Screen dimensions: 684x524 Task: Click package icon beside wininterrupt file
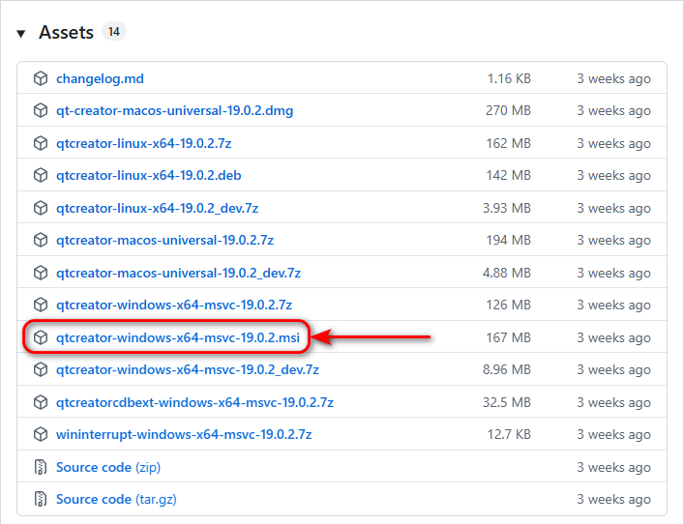point(41,435)
